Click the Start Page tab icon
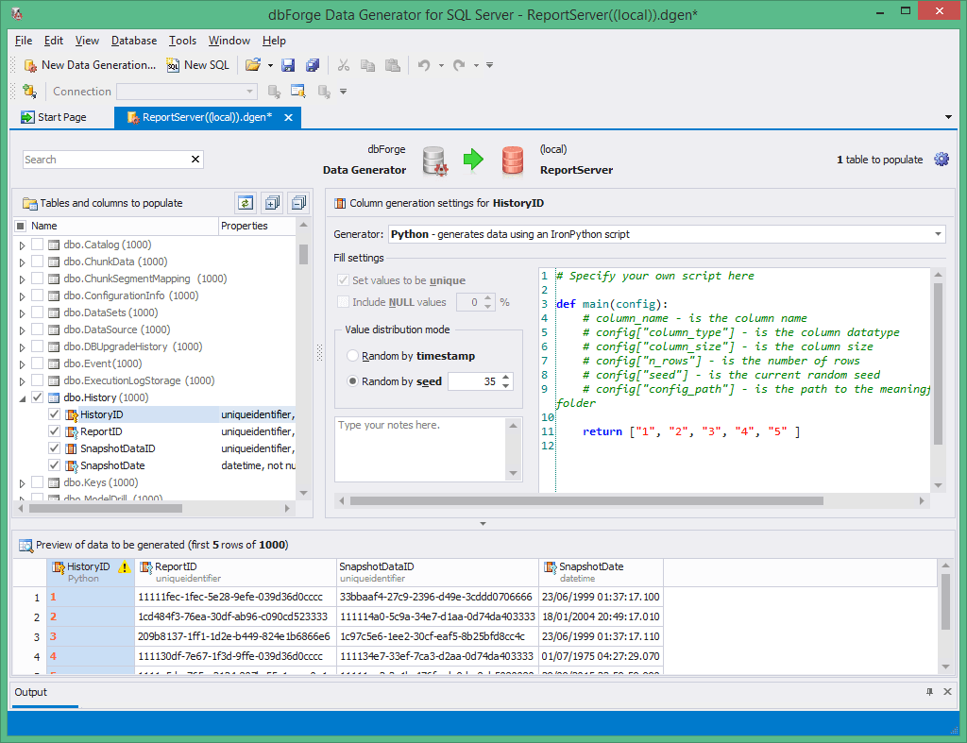Screen dimensions: 967x743 27,117
